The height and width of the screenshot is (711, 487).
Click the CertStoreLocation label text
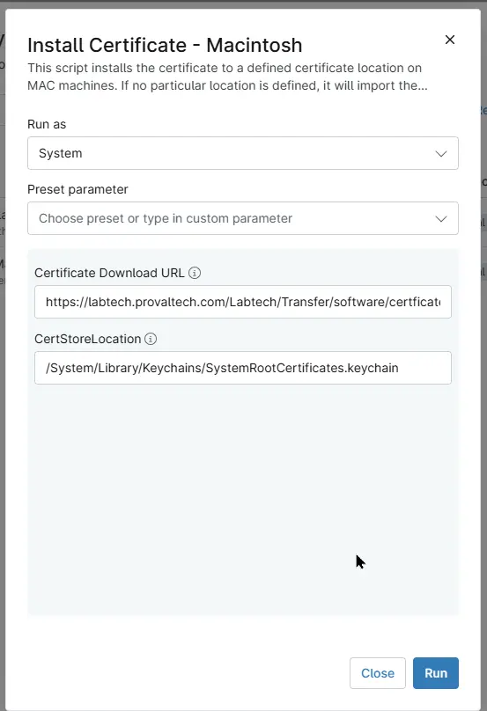(87, 339)
